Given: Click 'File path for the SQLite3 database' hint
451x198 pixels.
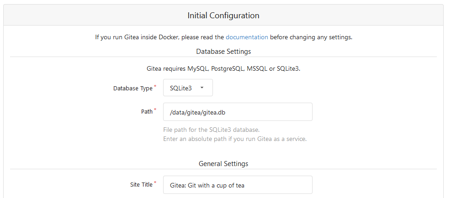Looking at the screenshot, I should tap(211, 130).
